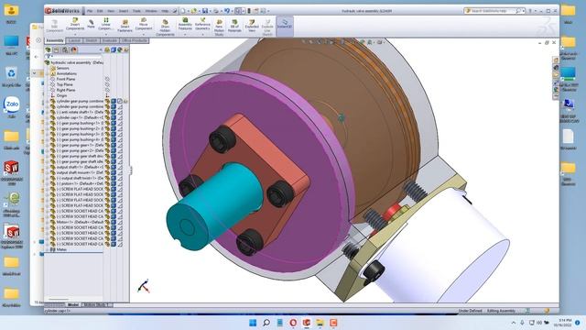The height and width of the screenshot is (330, 586).
Task: Open the Reference Geometry tool
Action: [x=202, y=24]
